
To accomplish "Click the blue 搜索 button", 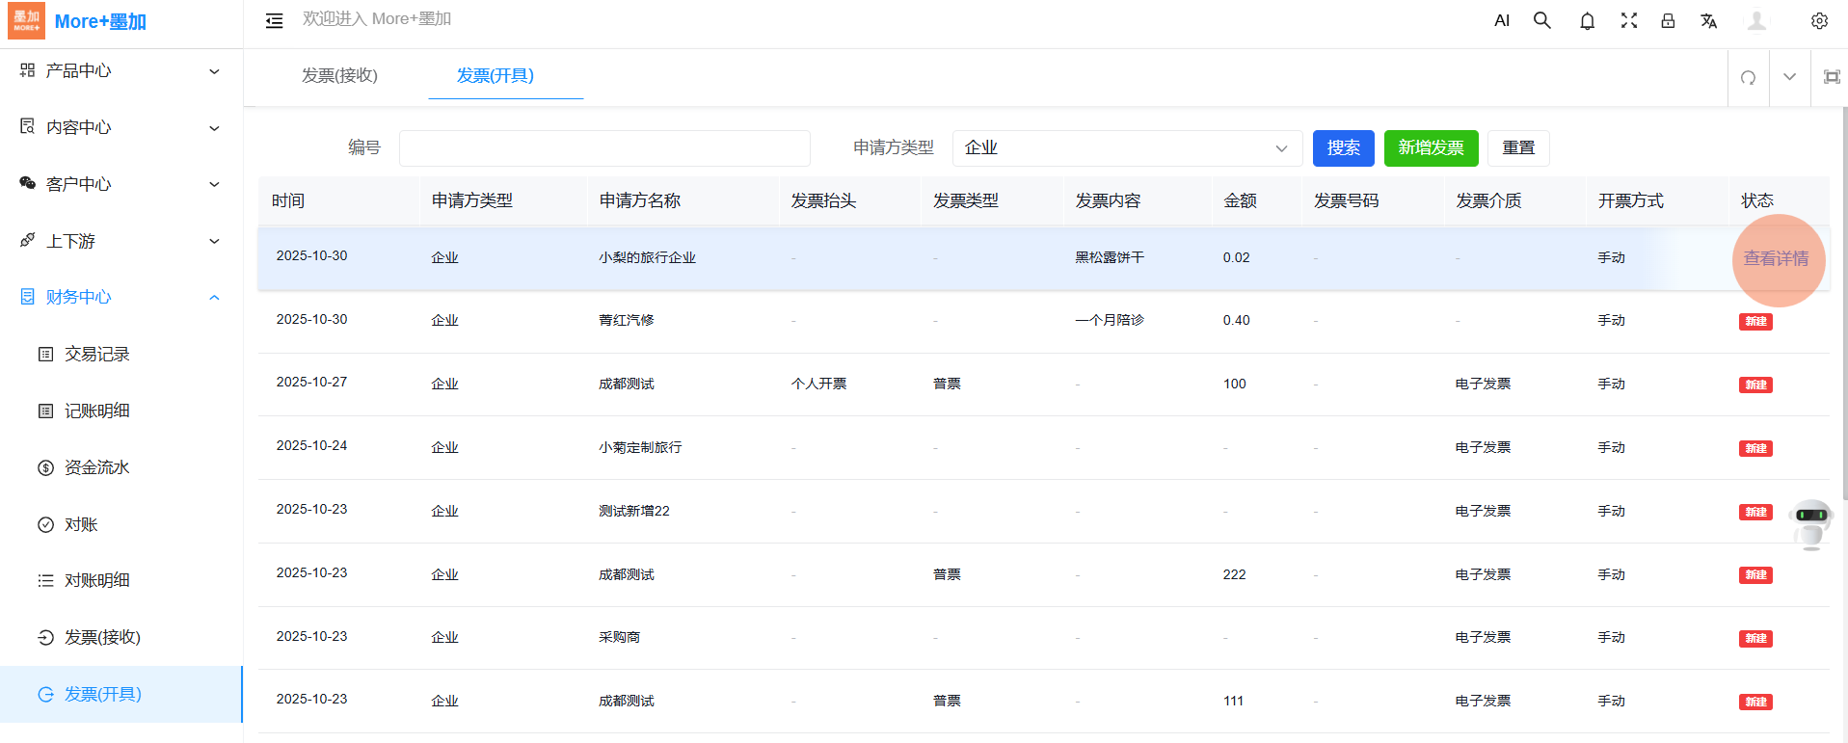I will pos(1343,148).
